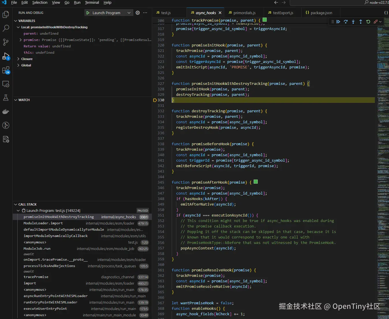Open the Extensions view
The image size is (389, 319).
tap(6, 70)
